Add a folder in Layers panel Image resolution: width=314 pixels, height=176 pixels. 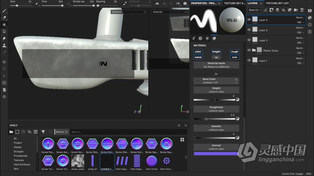pos(296,10)
